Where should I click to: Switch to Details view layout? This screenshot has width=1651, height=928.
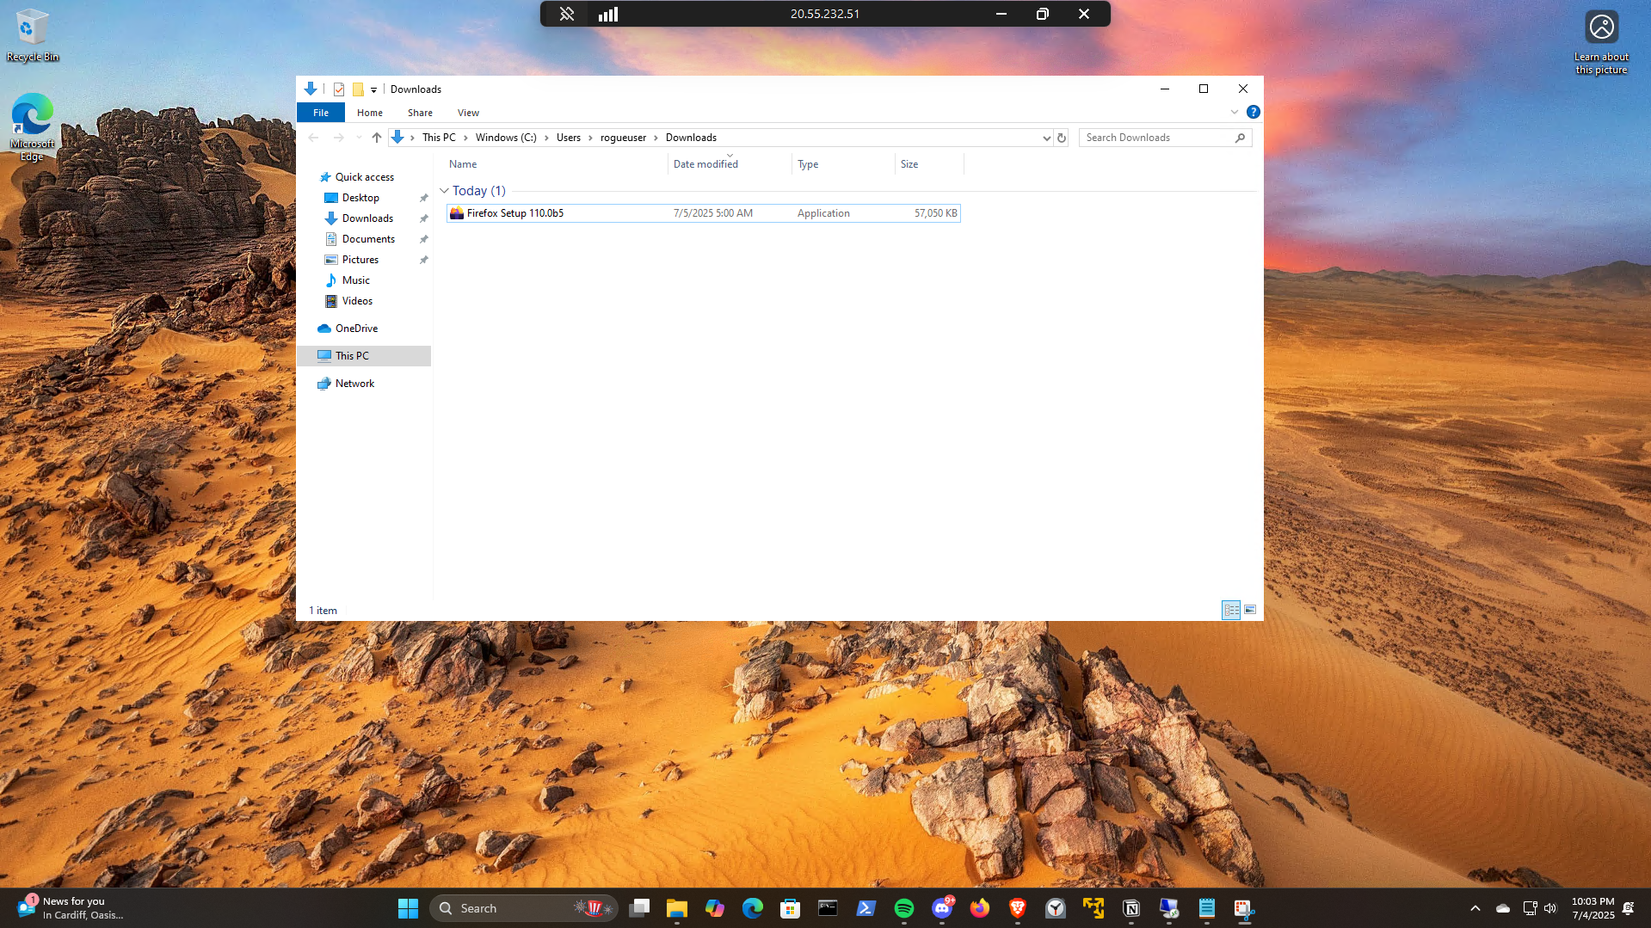[x=1231, y=610]
